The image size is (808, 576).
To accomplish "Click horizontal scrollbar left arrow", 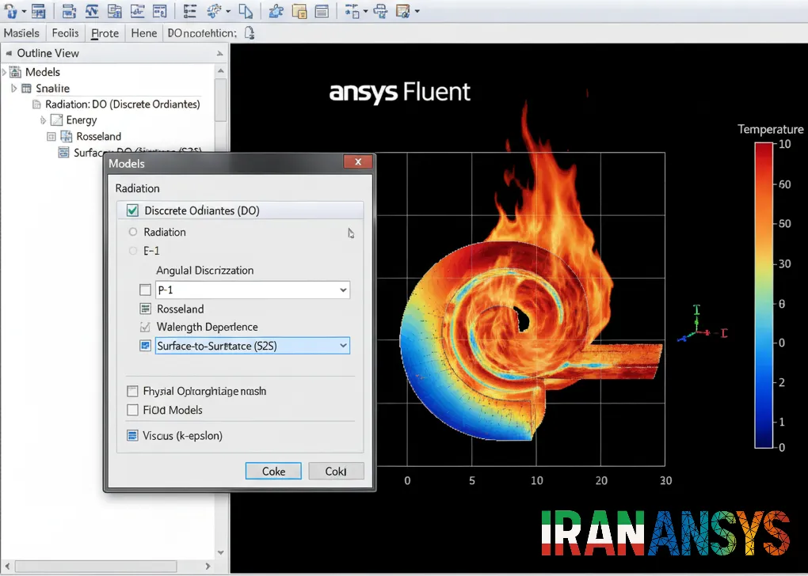I will coord(7,567).
